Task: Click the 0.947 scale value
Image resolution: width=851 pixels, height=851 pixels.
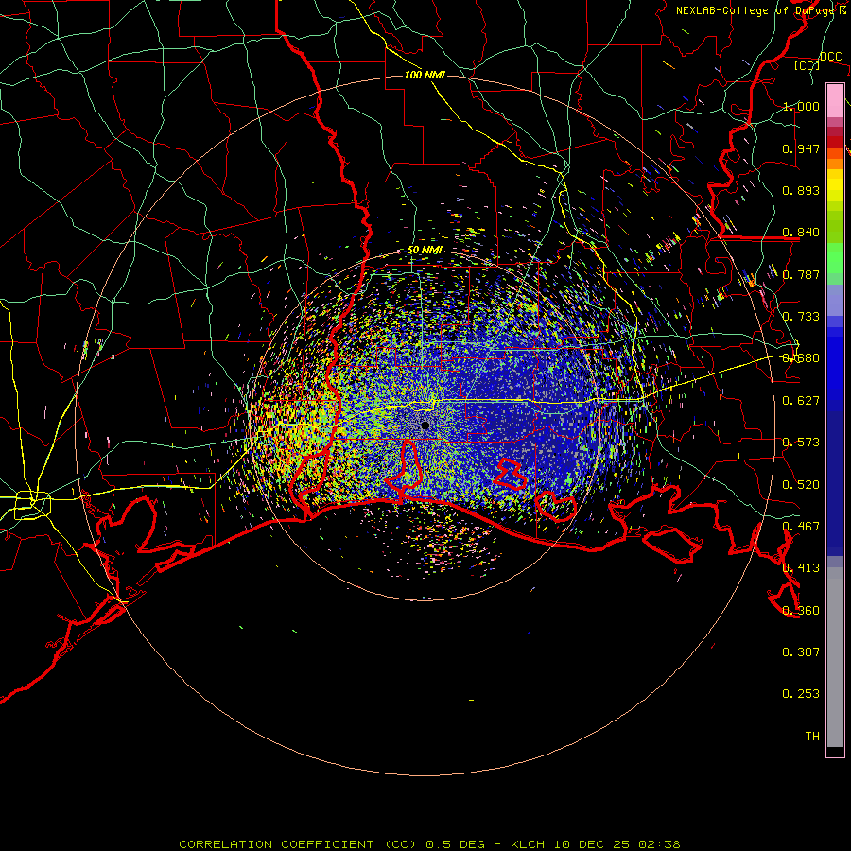Action: [801, 148]
